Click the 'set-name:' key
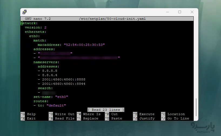The width and height of the screenshot is (221, 136). [43, 97]
